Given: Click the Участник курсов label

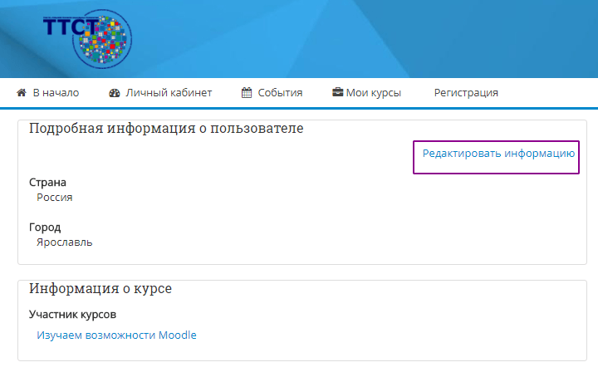Looking at the screenshot, I should tap(72, 314).
